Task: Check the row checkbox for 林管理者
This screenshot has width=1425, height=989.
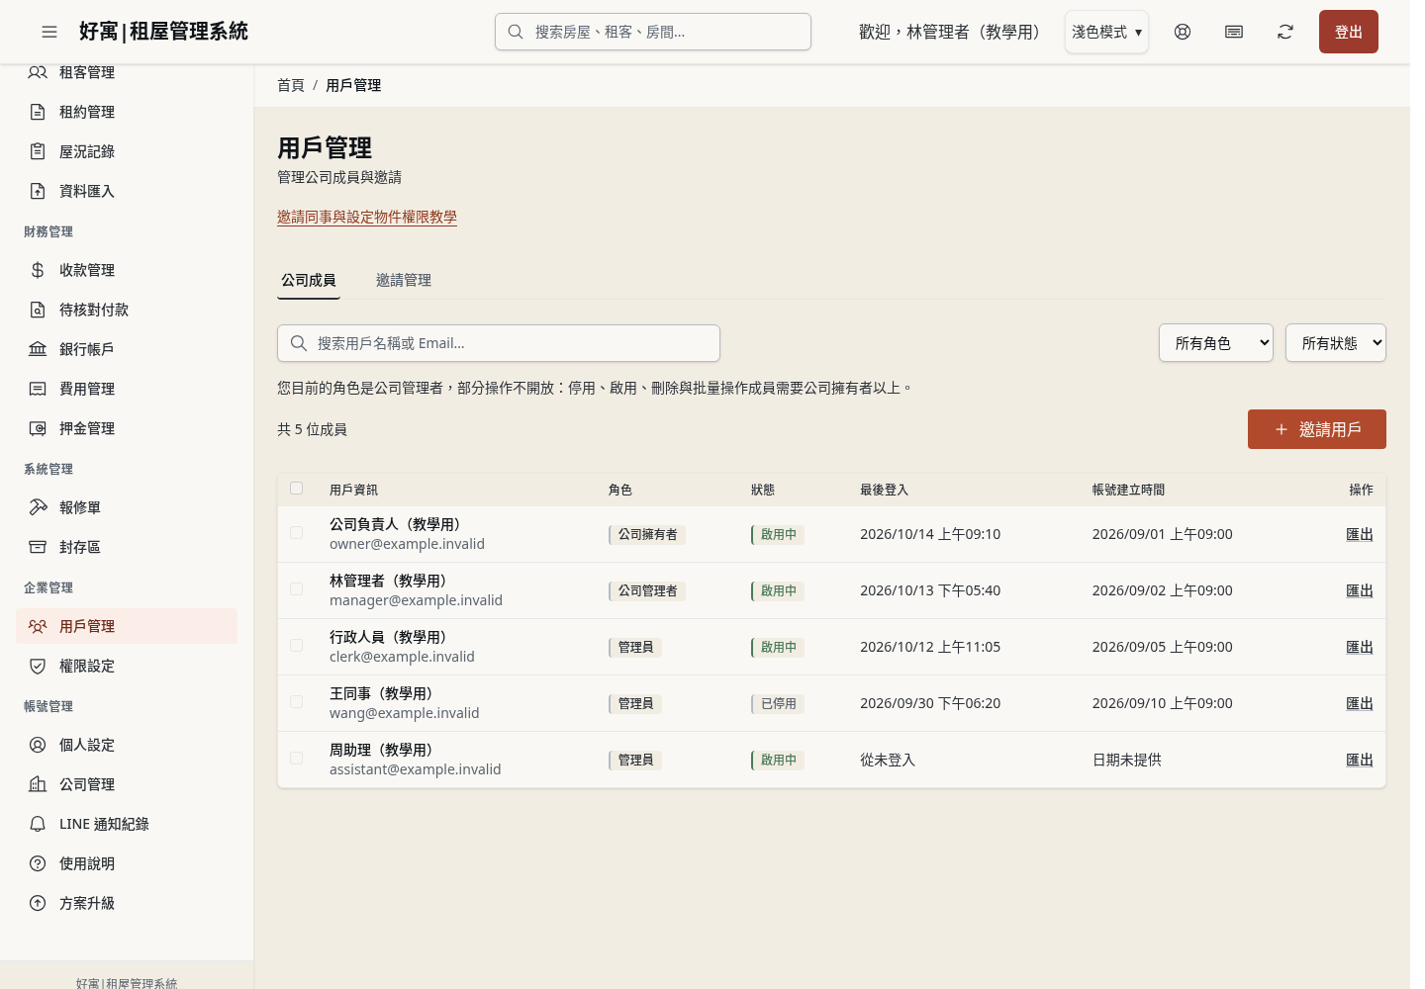Action: pos(296,589)
